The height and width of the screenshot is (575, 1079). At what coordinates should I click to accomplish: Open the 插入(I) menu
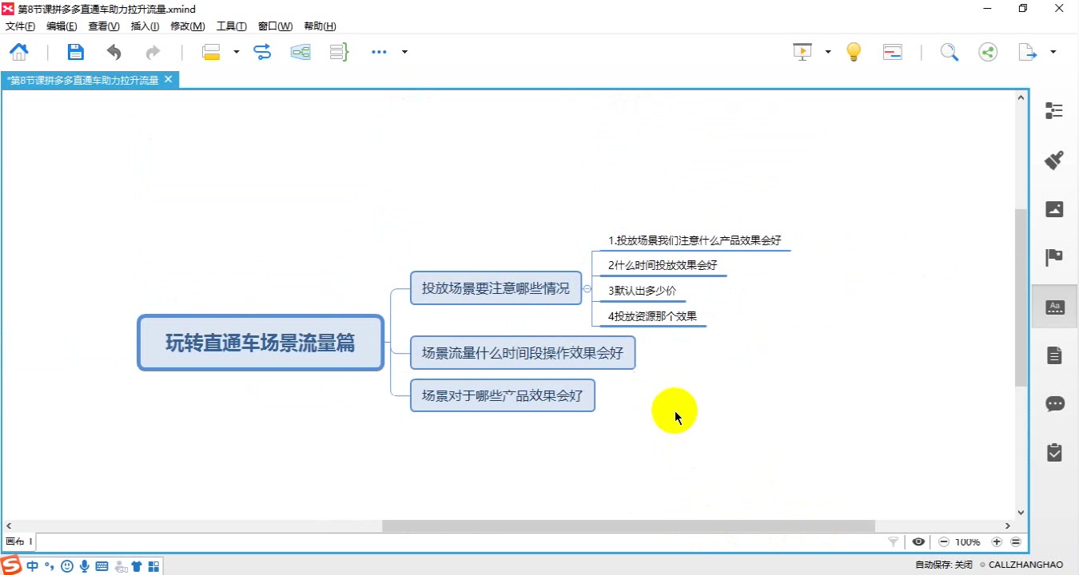coord(145,26)
